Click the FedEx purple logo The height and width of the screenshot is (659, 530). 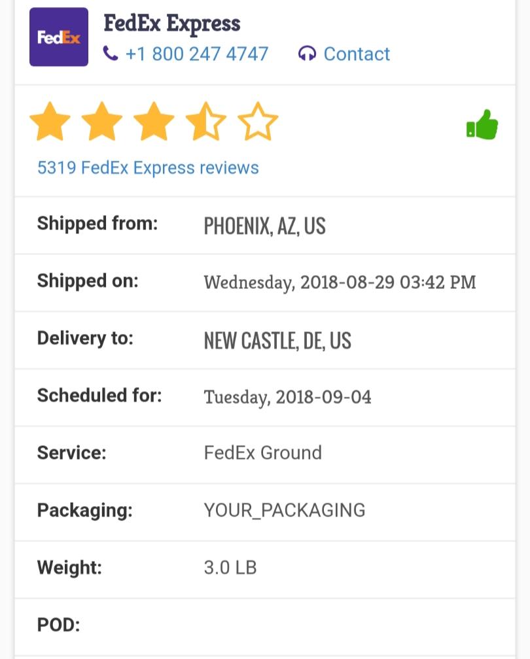59,37
